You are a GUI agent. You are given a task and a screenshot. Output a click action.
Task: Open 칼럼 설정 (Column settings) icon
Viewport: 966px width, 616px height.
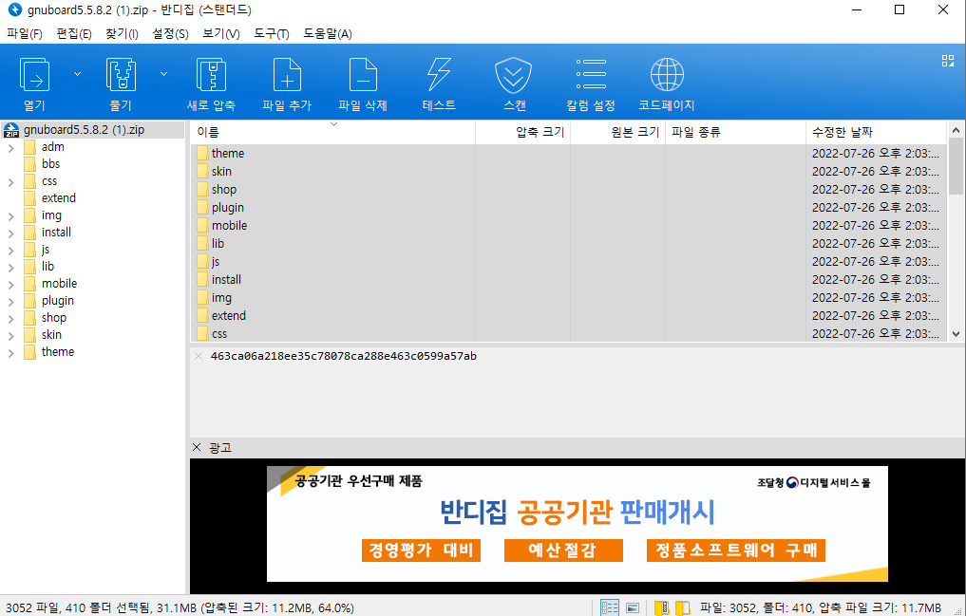pos(591,74)
